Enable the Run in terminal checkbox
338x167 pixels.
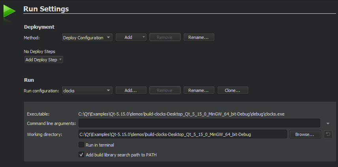81,145
